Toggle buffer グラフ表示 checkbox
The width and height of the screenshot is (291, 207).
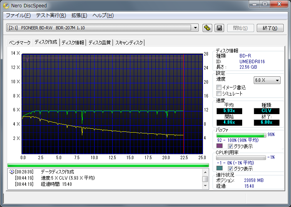(230, 146)
